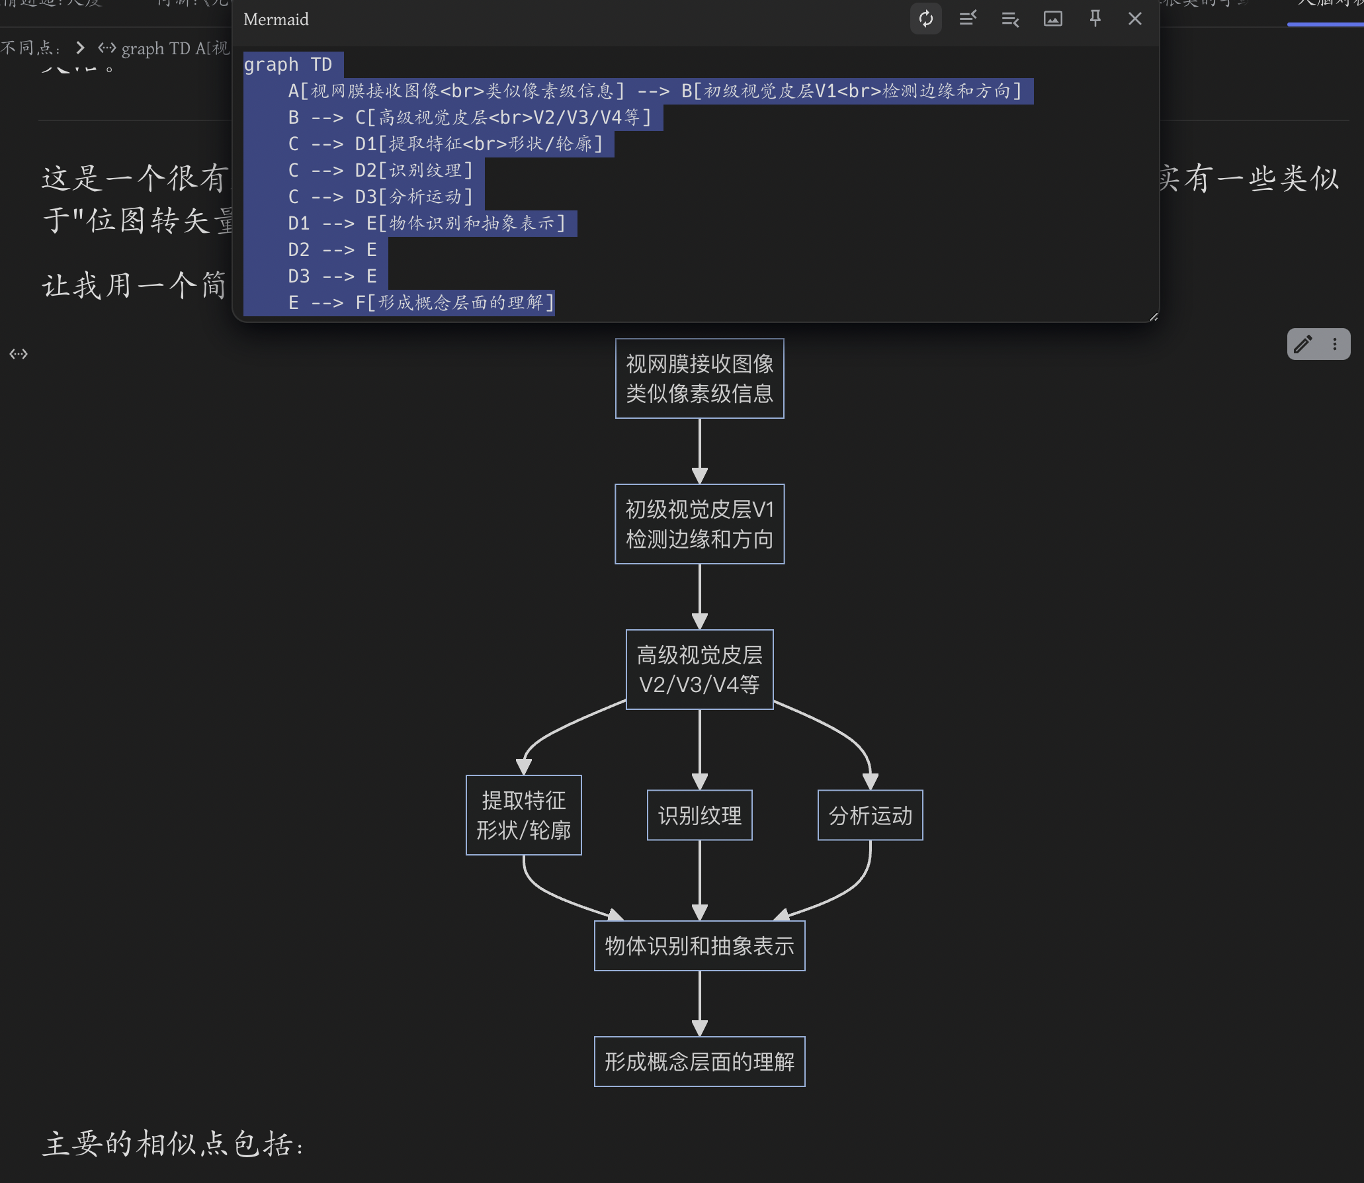Refresh the Mermaid diagram rendering
This screenshot has width=1364, height=1183.
pyautogui.click(x=926, y=19)
